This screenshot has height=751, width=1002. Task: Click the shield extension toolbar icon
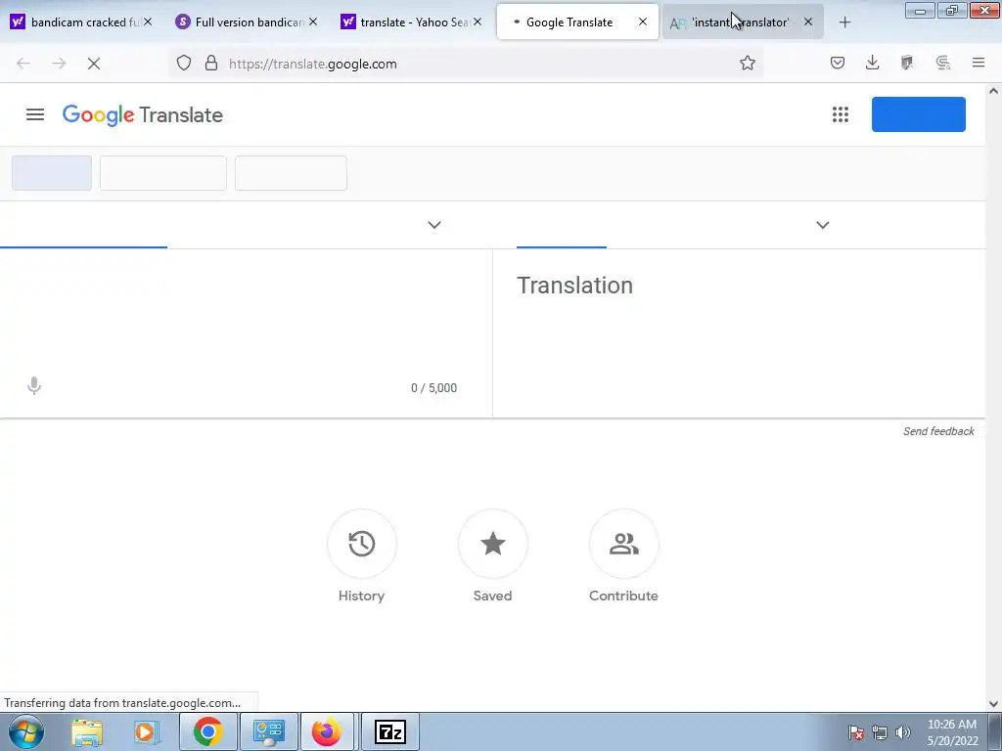(907, 63)
